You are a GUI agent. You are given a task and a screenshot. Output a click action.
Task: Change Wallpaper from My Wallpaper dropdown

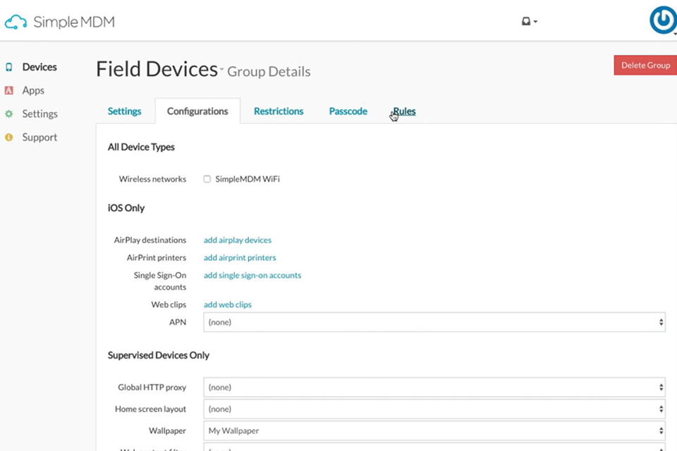pyautogui.click(x=434, y=430)
